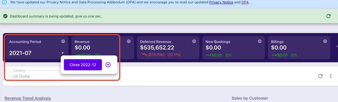Click the info icon on New Bookings card
The image size is (338, 102).
(x=260, y=41)
